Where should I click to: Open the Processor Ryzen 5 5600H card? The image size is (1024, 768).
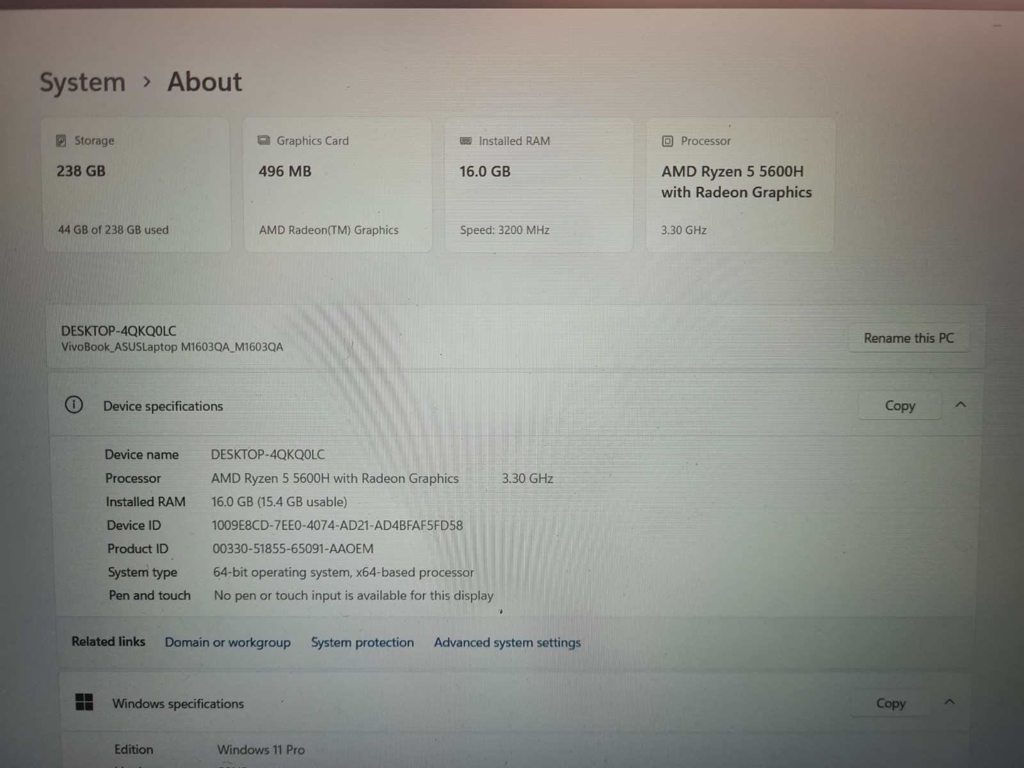(x=740, y=184)
